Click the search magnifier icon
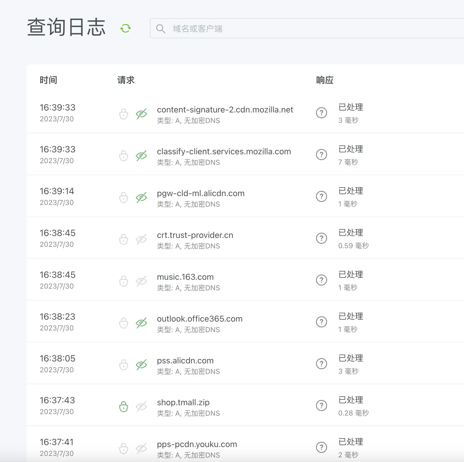Screen dimensions: 464x462 (x=161, y=29)
